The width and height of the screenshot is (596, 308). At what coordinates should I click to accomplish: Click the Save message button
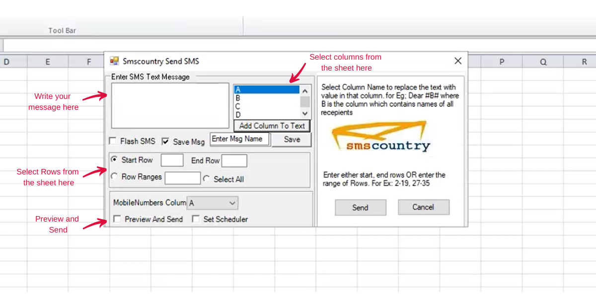(292, 140)
